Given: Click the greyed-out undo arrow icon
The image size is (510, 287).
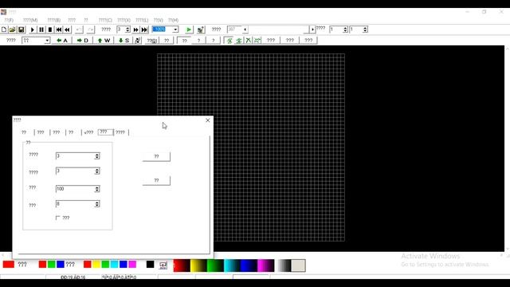Looking at the screenshot, I should [x=79, y=29].
